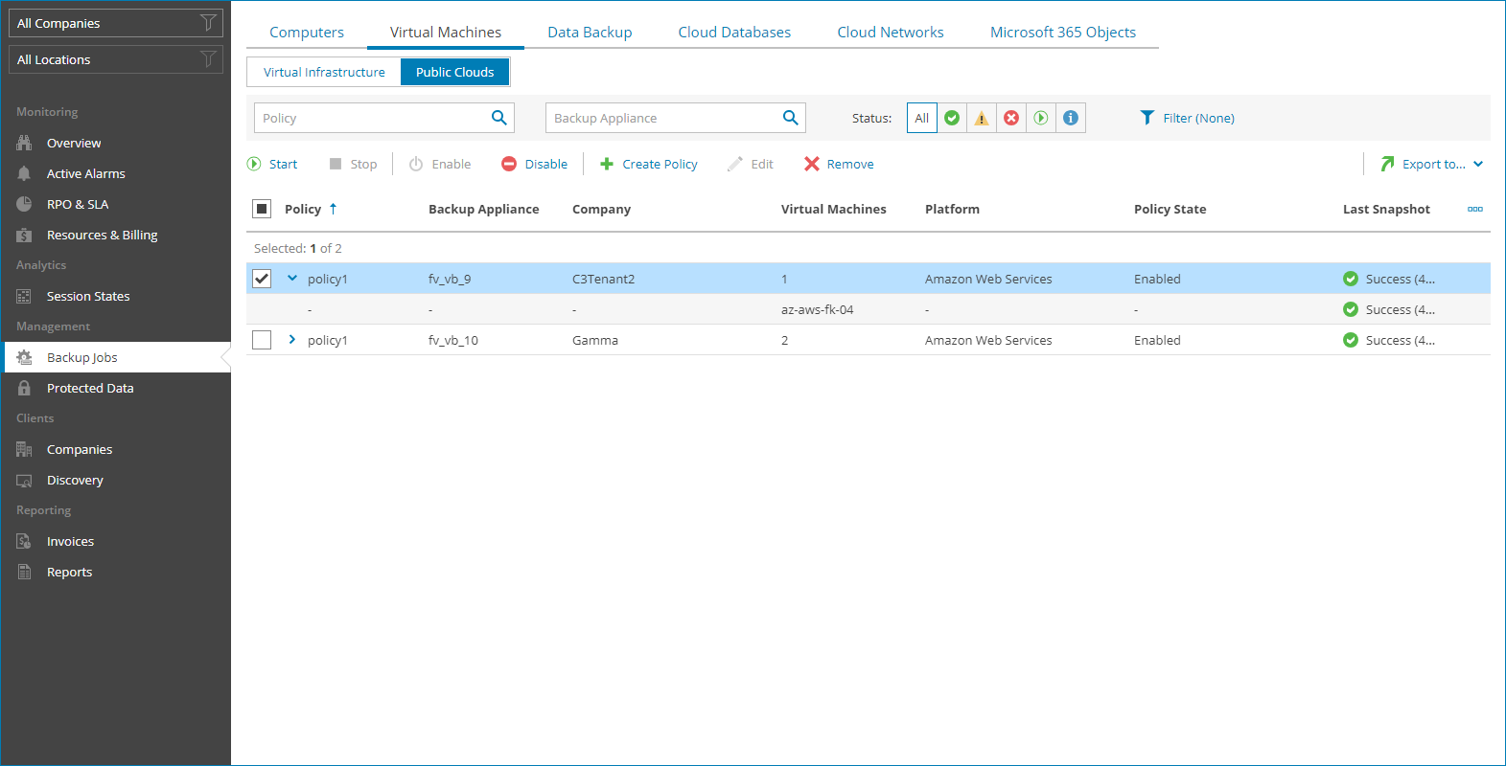Open the Overview page via binoculars icon
1506x766 pixels.
pos(24,143)
